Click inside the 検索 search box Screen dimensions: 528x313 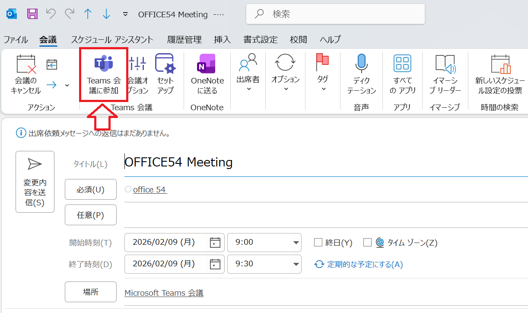tap(335, 14)
